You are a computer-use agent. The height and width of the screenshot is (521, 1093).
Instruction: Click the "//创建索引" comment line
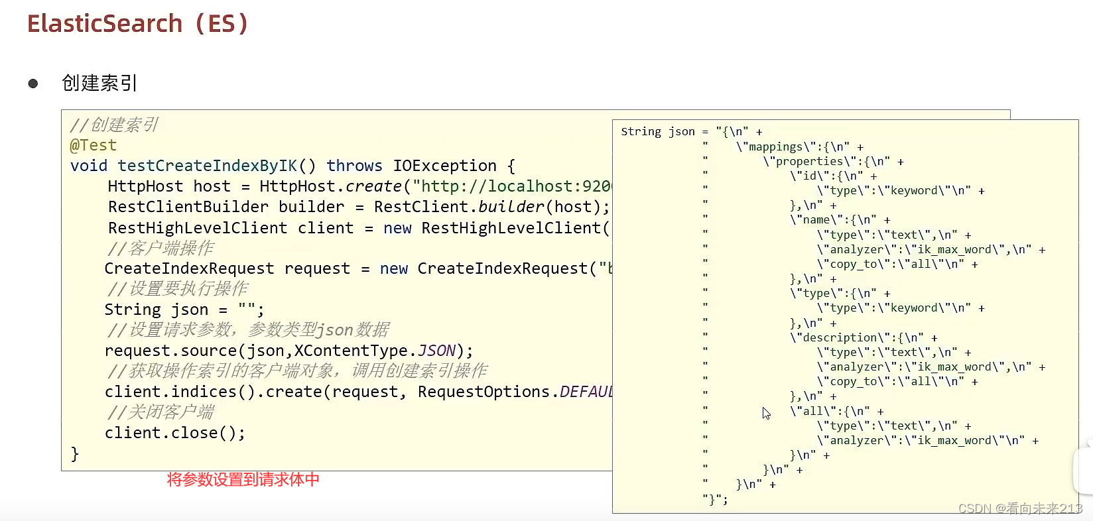coord(114,125)
